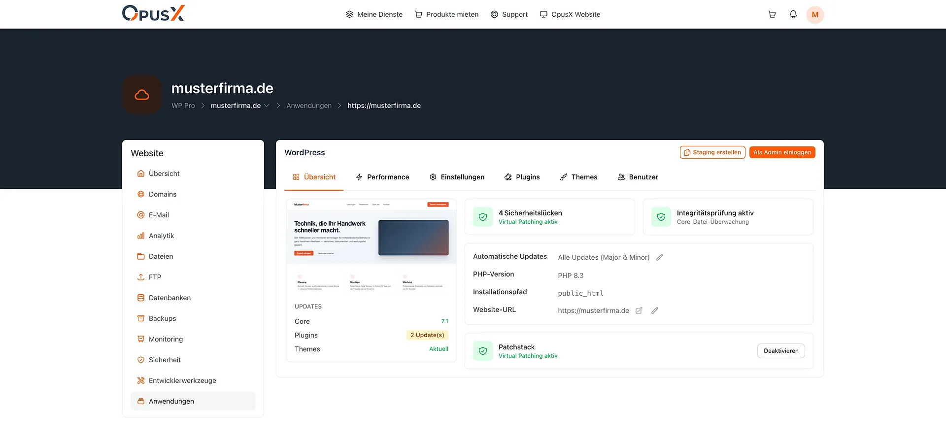The height and width of the screenshot is (446, 946).
Task: Open Datenbanken in the sidebar
Action: tap(193, 298)
